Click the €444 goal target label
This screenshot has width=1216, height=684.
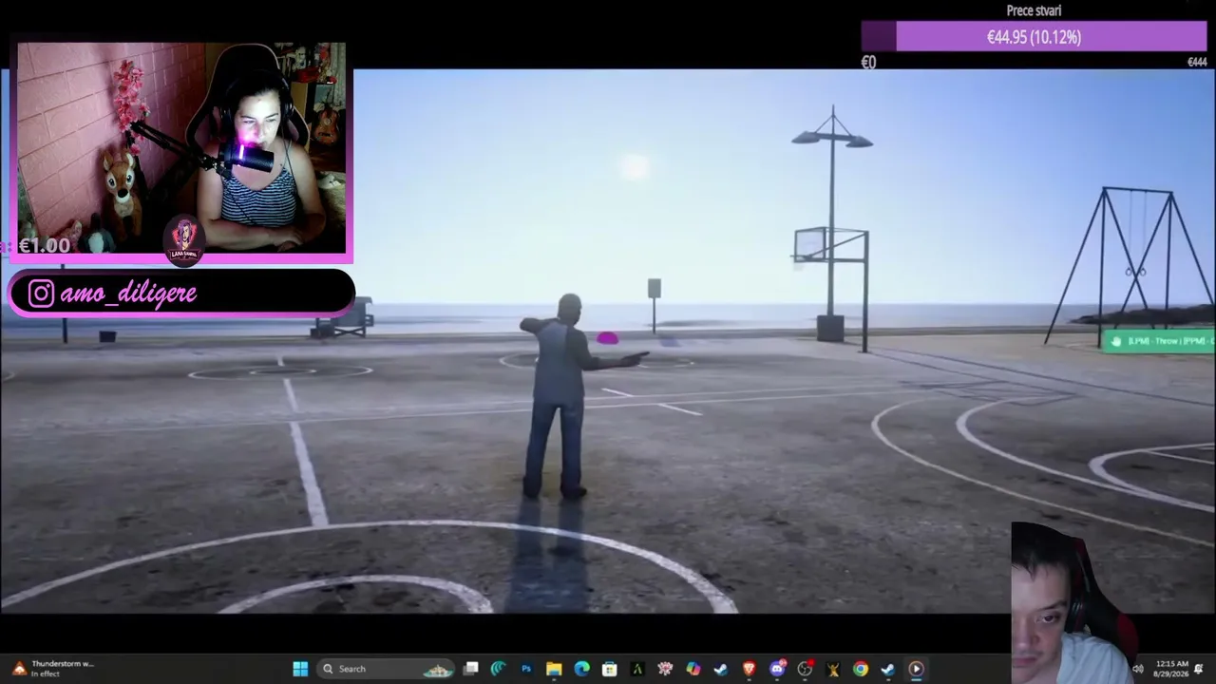point(1197,63)
